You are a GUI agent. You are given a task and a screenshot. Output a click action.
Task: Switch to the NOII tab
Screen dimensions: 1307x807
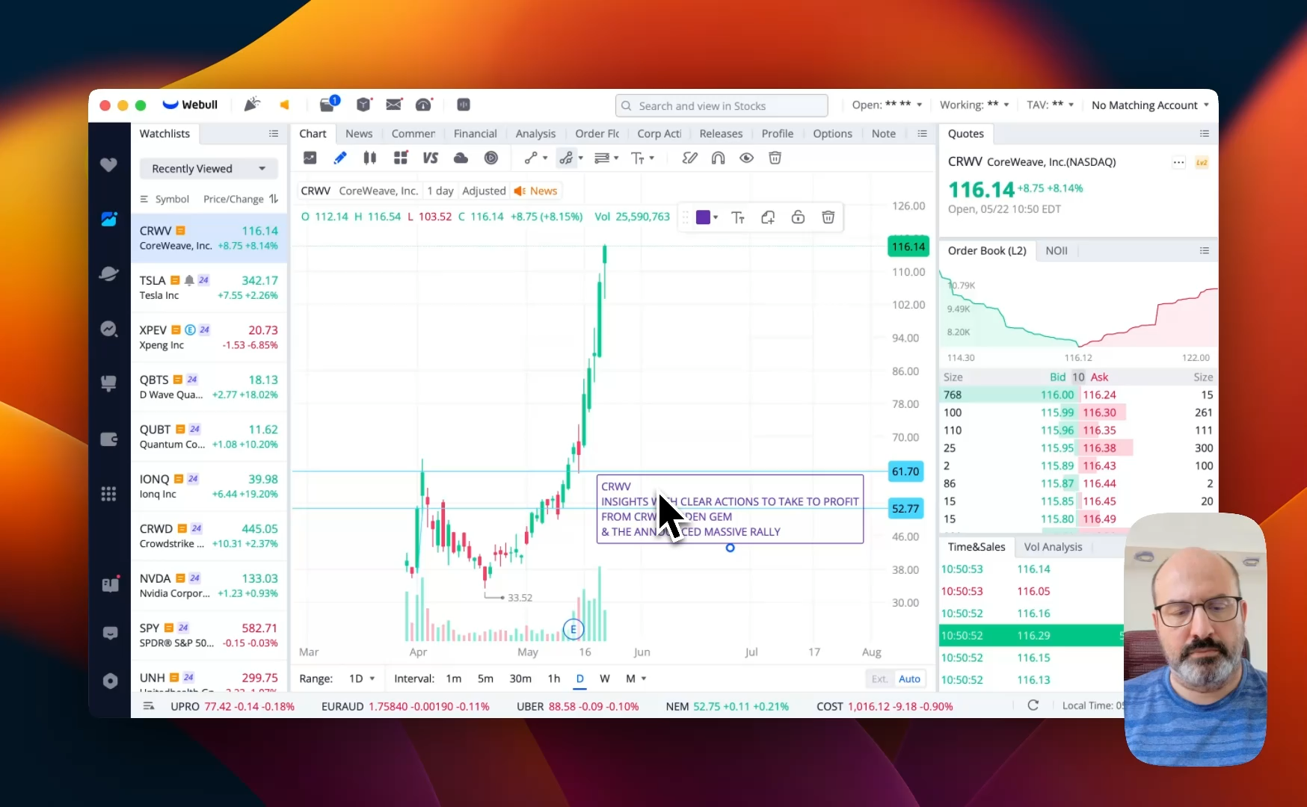(x=1056, y=250)
